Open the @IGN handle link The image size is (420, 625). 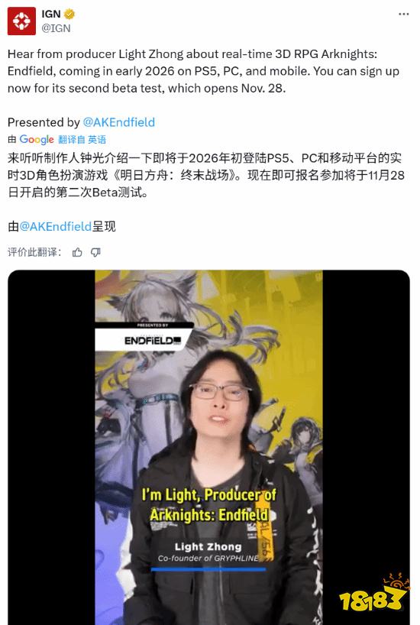point(56,28)
